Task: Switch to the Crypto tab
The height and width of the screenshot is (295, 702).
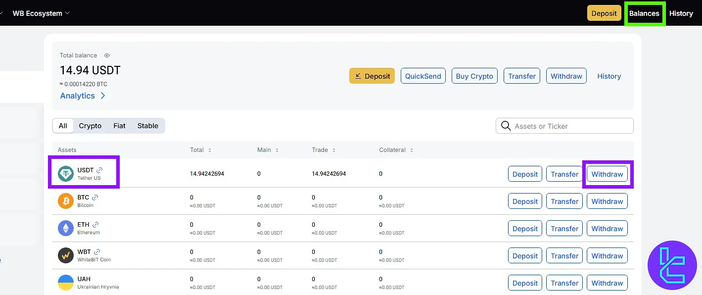Action: click(90, 126)
